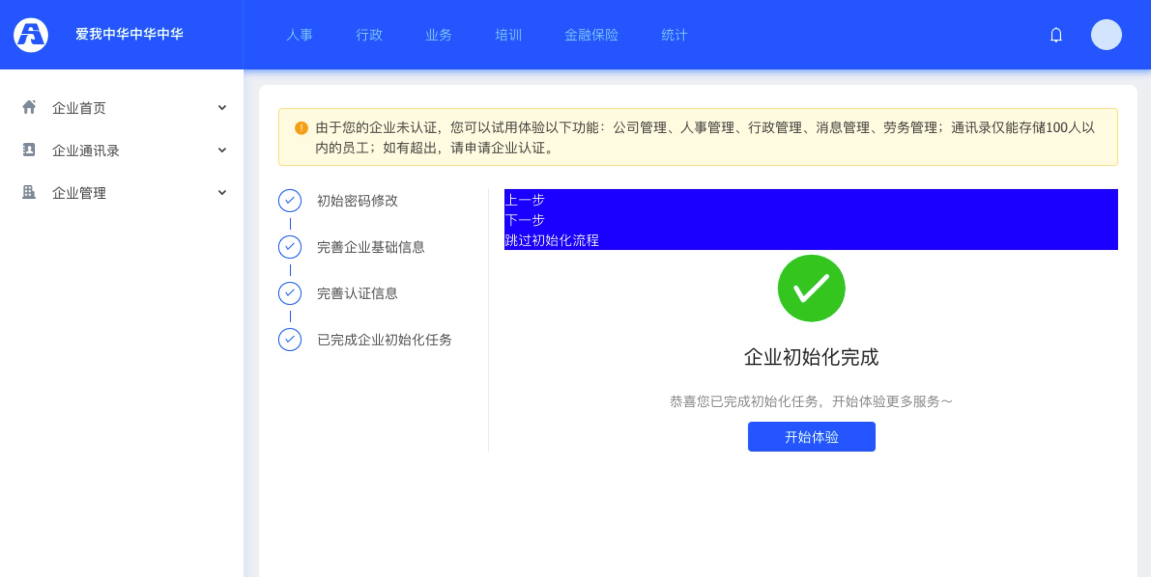Click the contacts icon beside 企业通讯录
This screenshot has width=1151, height=577.
[x=29, y=150]
